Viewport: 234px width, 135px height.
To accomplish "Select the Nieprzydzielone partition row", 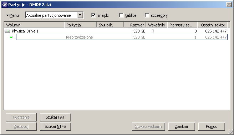I will coord(122,37).
